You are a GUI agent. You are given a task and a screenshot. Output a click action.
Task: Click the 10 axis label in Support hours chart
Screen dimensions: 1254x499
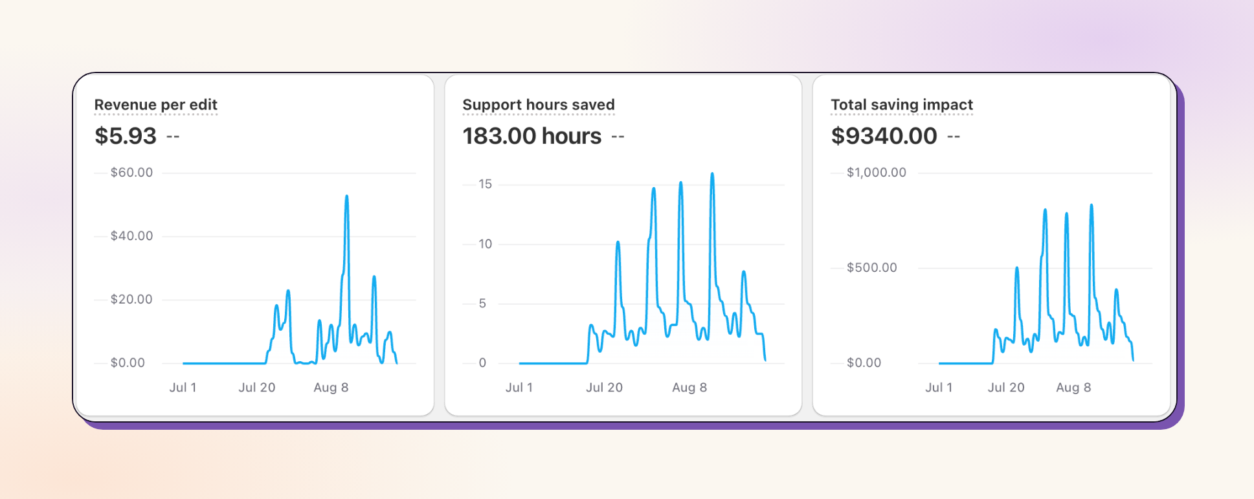pyautogui.click(x=485, y=244)
